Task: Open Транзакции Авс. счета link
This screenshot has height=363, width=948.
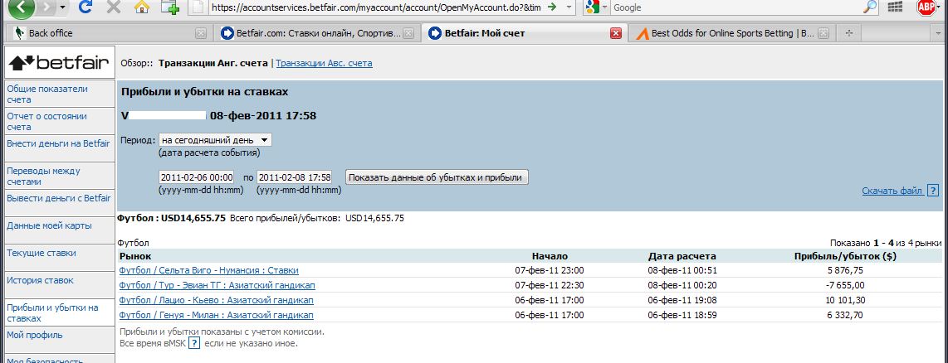Action: [324, 62]
